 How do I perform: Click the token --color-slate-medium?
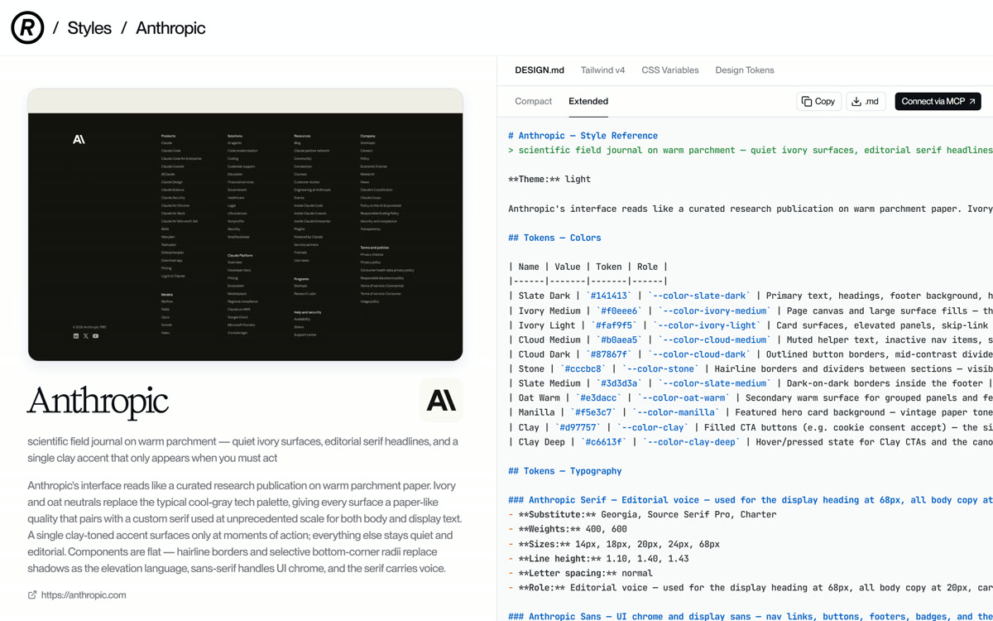(714, 383)
